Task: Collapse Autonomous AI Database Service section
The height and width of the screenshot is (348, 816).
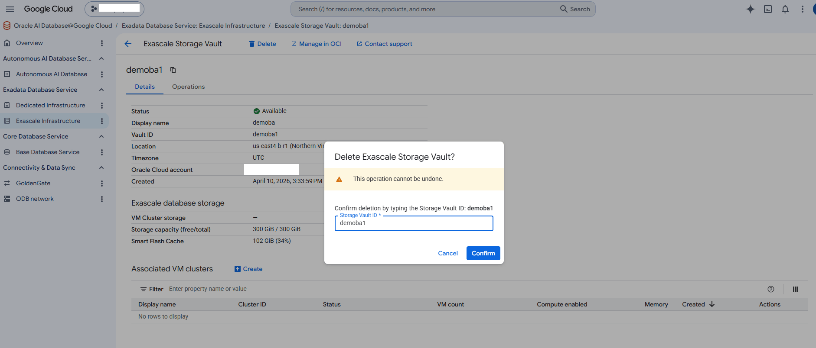Action: (101, 58)
